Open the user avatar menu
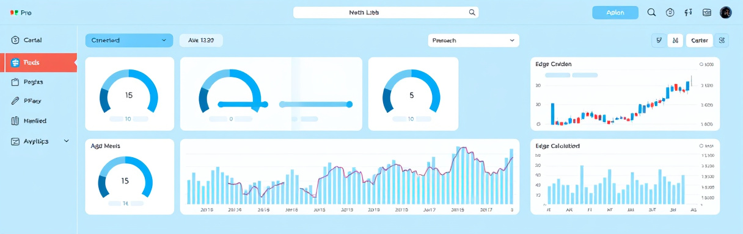Image resolution: width=743 pixels, height=234 pixels. pos(726,12)
